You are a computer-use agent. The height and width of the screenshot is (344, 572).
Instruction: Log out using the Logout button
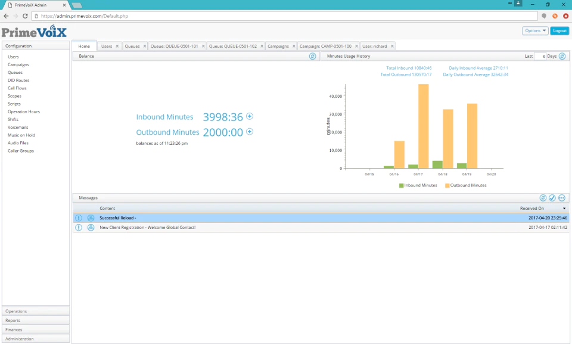559,30
